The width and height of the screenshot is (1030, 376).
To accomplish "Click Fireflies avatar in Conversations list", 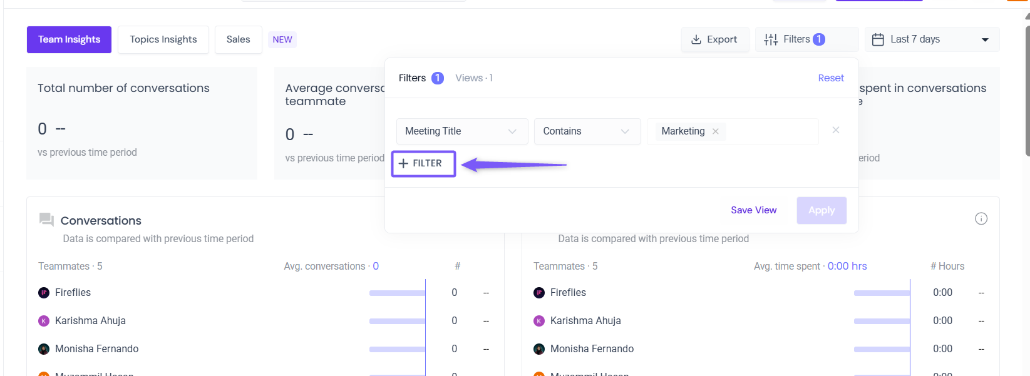I will 44,293.
